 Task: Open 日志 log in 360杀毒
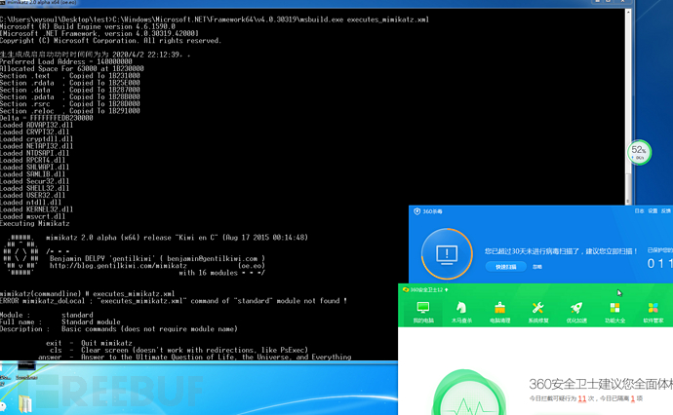pyautogui.click(x=639, y=211)
